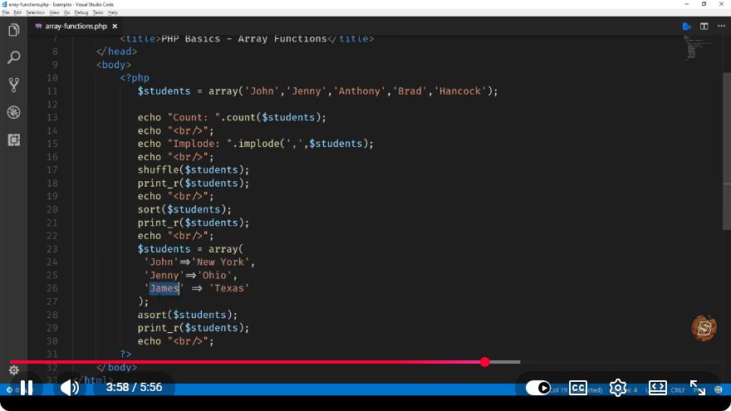731x411 pixels.
Task: Toggle the autoplay switch in player
Action: (x=537, y=387)
